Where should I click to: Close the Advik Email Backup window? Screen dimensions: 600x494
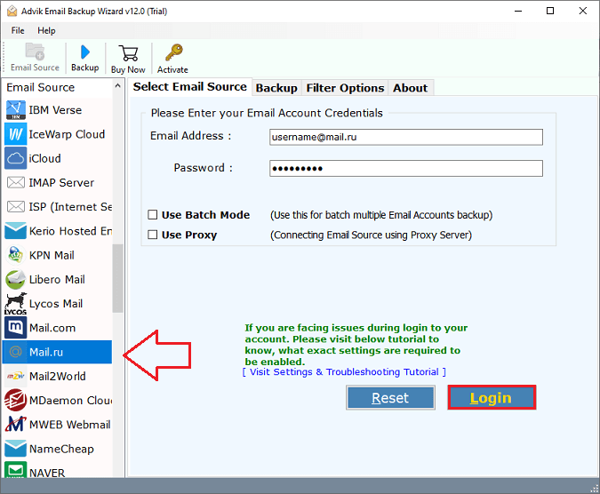(x=583, y=11)
